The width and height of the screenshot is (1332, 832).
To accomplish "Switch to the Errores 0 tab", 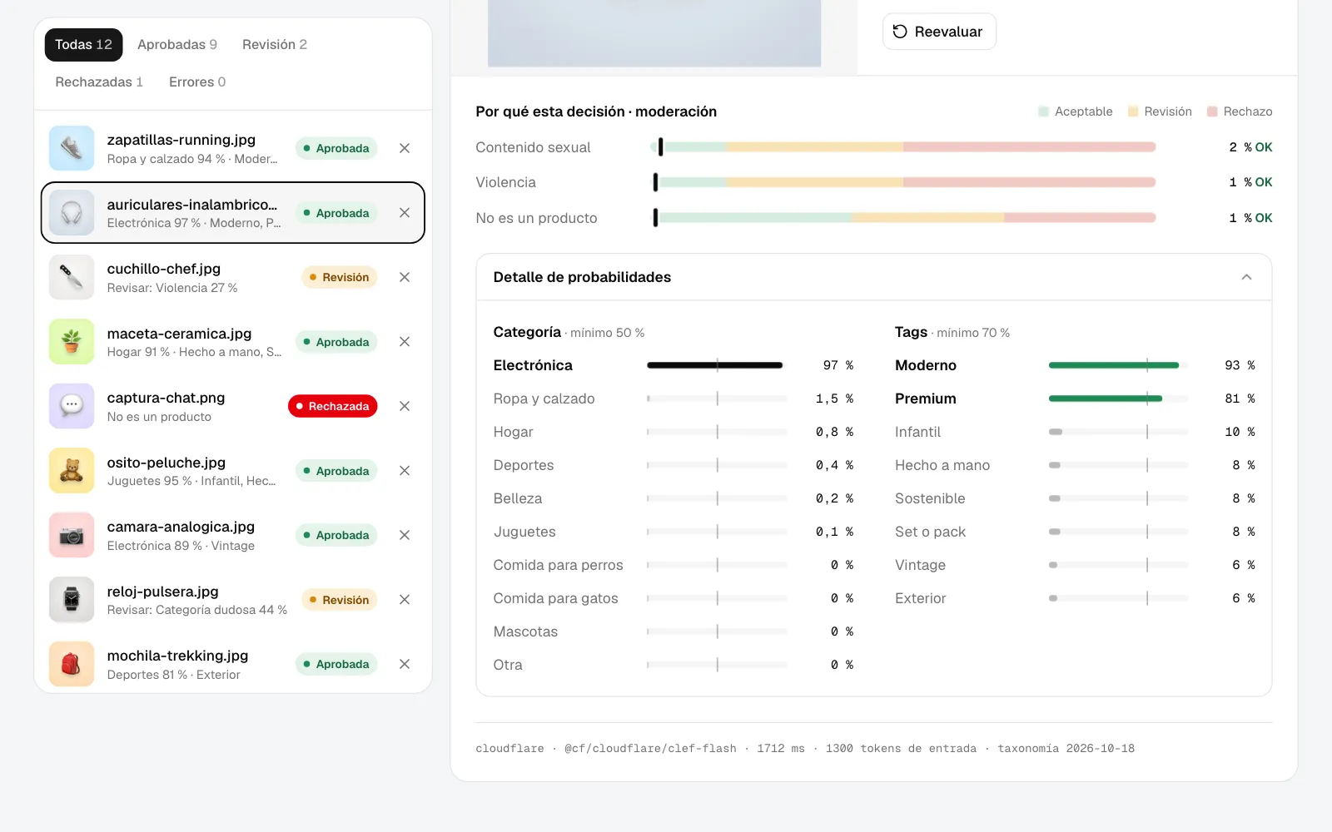I will coord(197,82).
